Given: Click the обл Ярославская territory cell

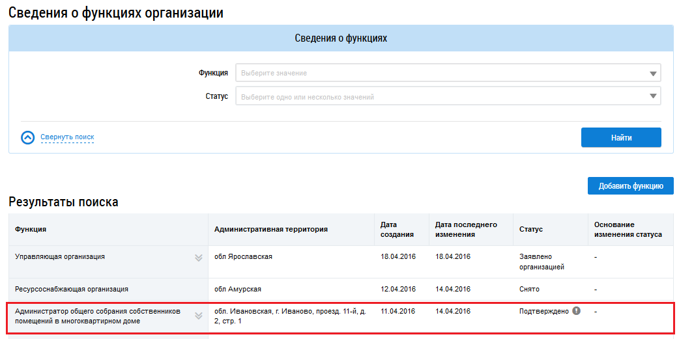Looking at the screenshot, I should (243, 257).
